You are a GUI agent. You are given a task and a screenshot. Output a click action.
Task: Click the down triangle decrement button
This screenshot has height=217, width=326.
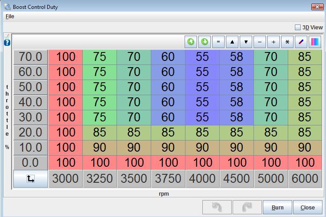tap(246, 42)
